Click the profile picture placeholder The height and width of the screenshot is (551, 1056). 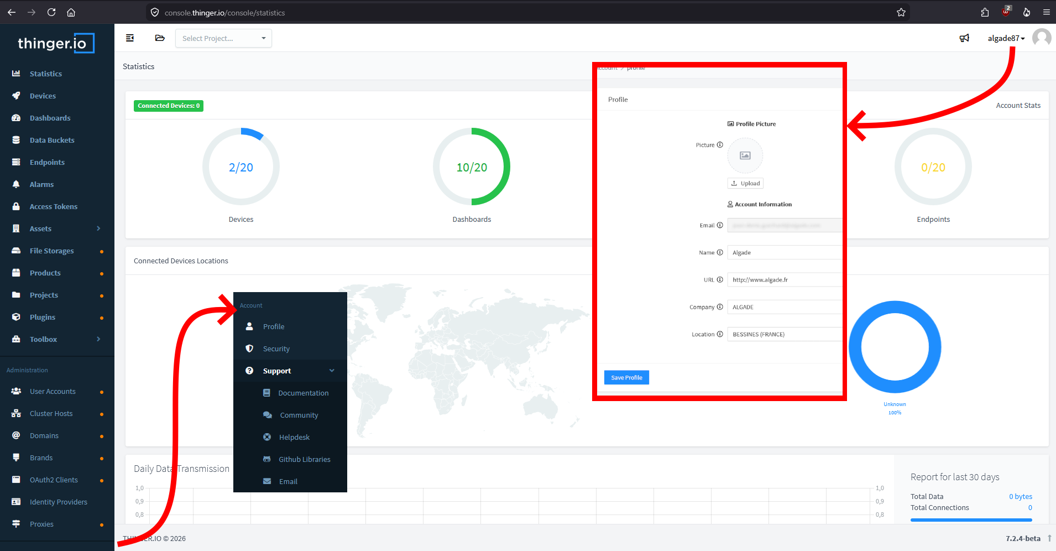coord(745,155)
